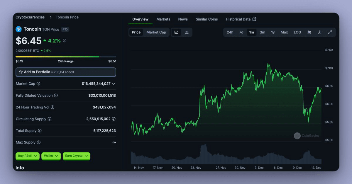Click the $6.45 price value
This screenshot has height=184, width=352.
point(28,41)
